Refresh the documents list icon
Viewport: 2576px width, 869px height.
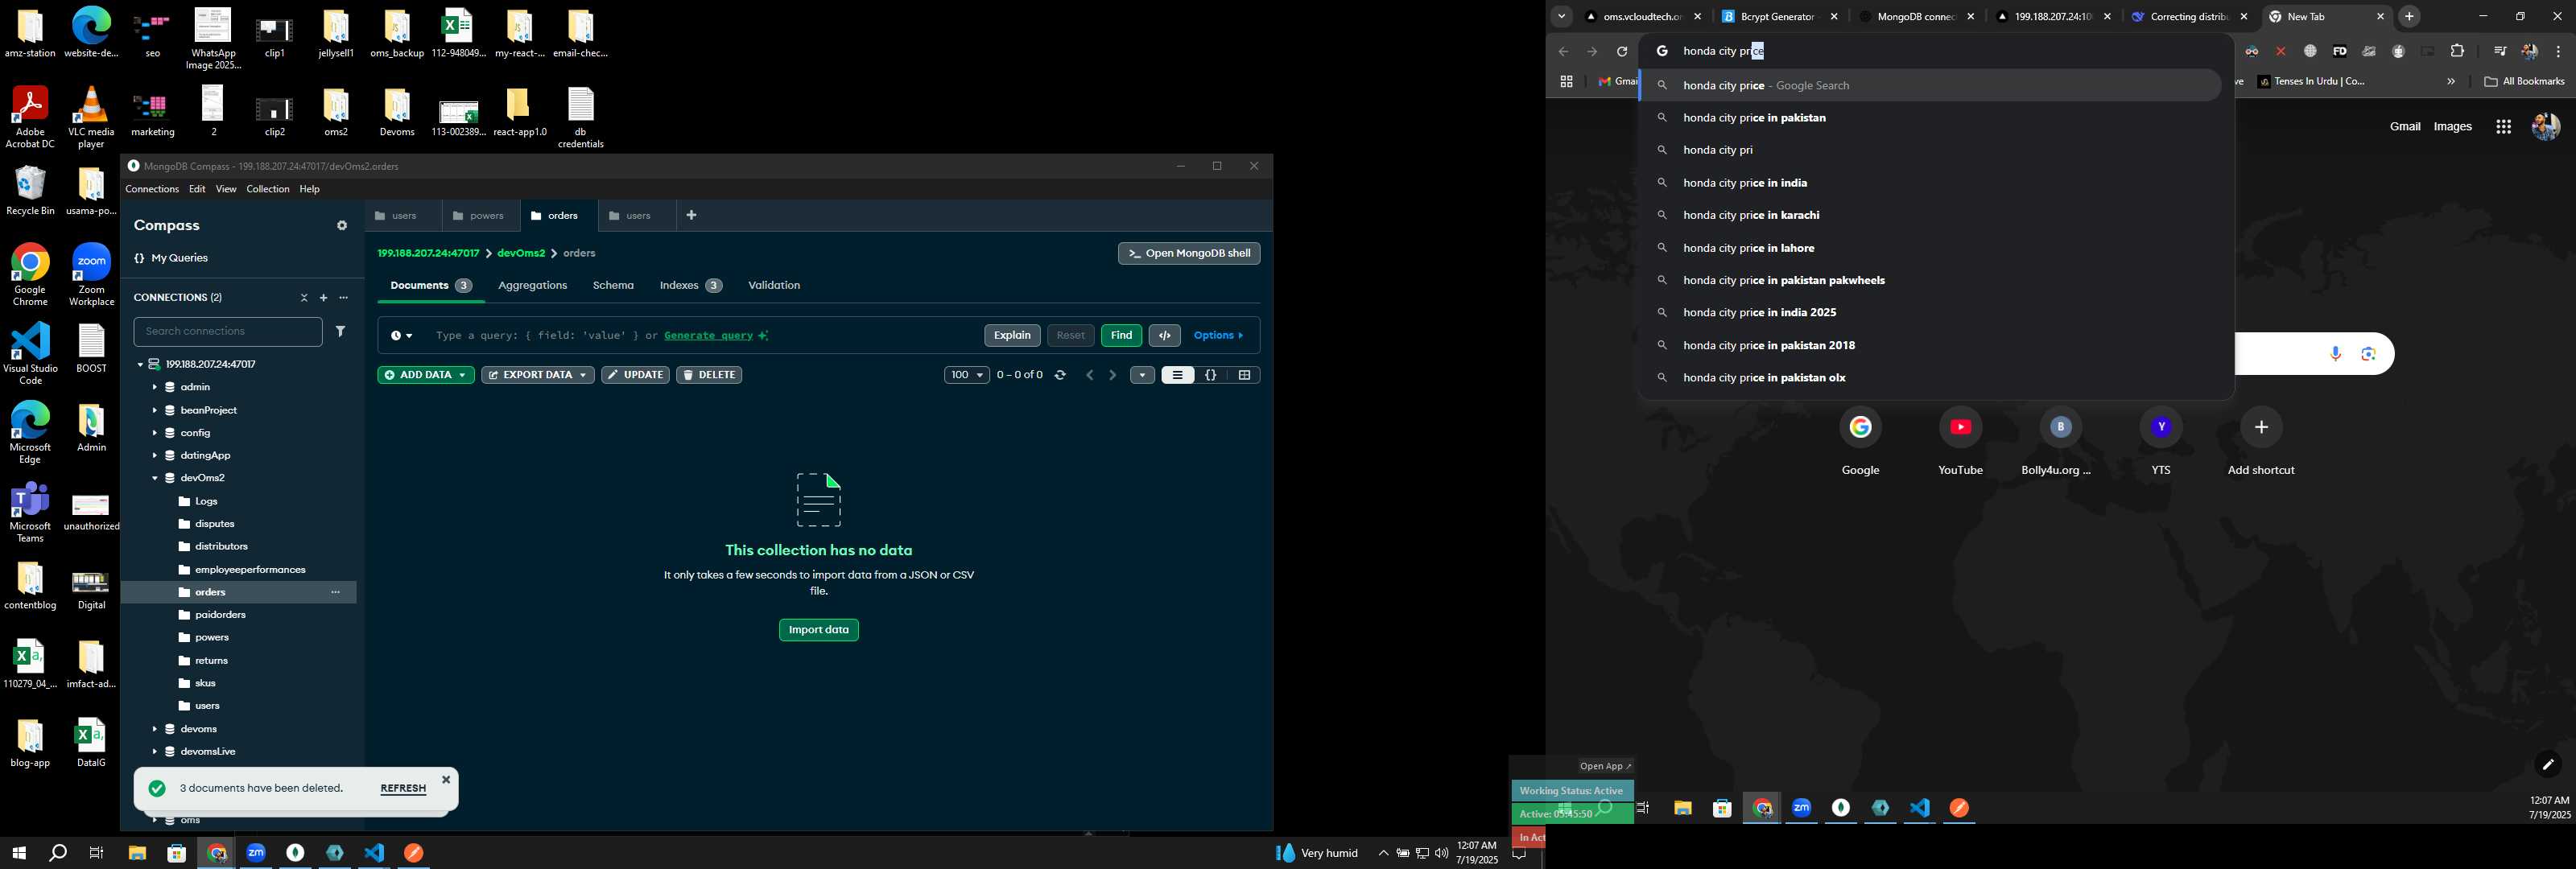[1060, 376]
